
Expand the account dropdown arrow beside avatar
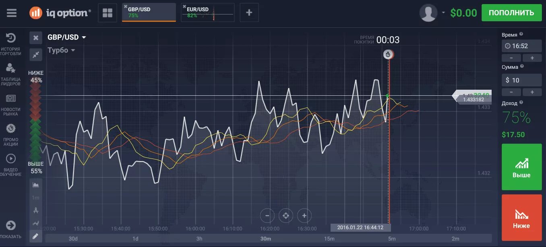(x=443, y=13)
